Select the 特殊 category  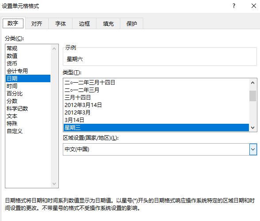(x=28, y=123)
